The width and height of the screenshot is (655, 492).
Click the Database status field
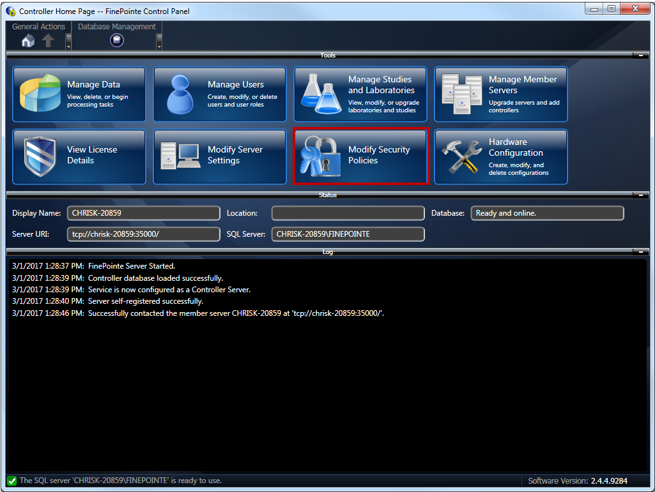pyautogui.click(x=547, y=213)
